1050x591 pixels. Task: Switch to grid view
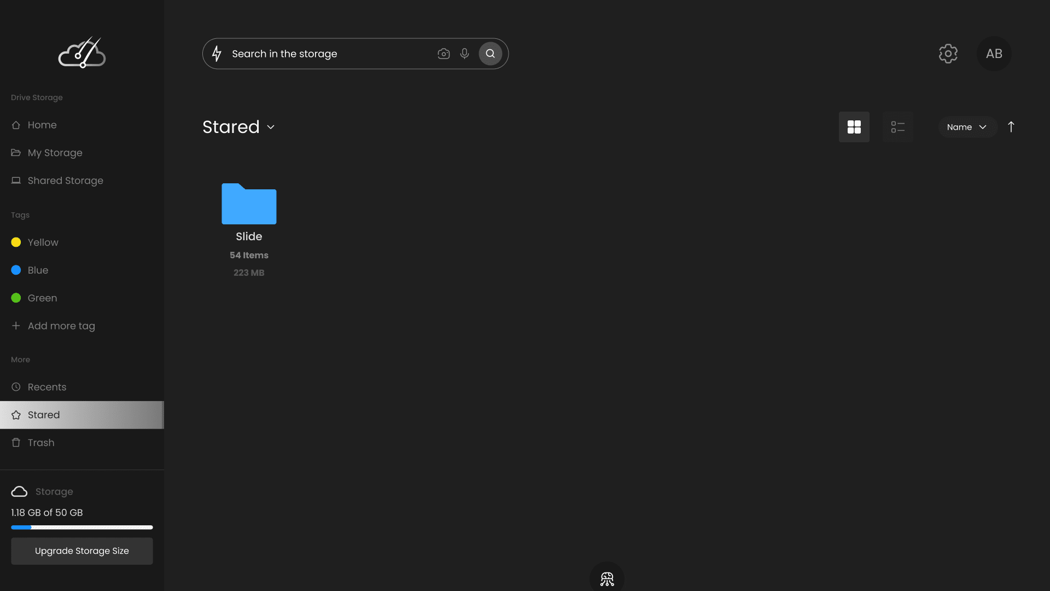854,127
